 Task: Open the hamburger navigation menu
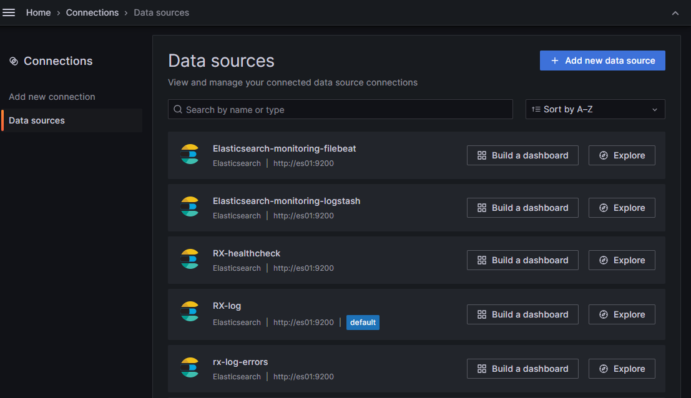pyautogui.click(x=9, y=12)
